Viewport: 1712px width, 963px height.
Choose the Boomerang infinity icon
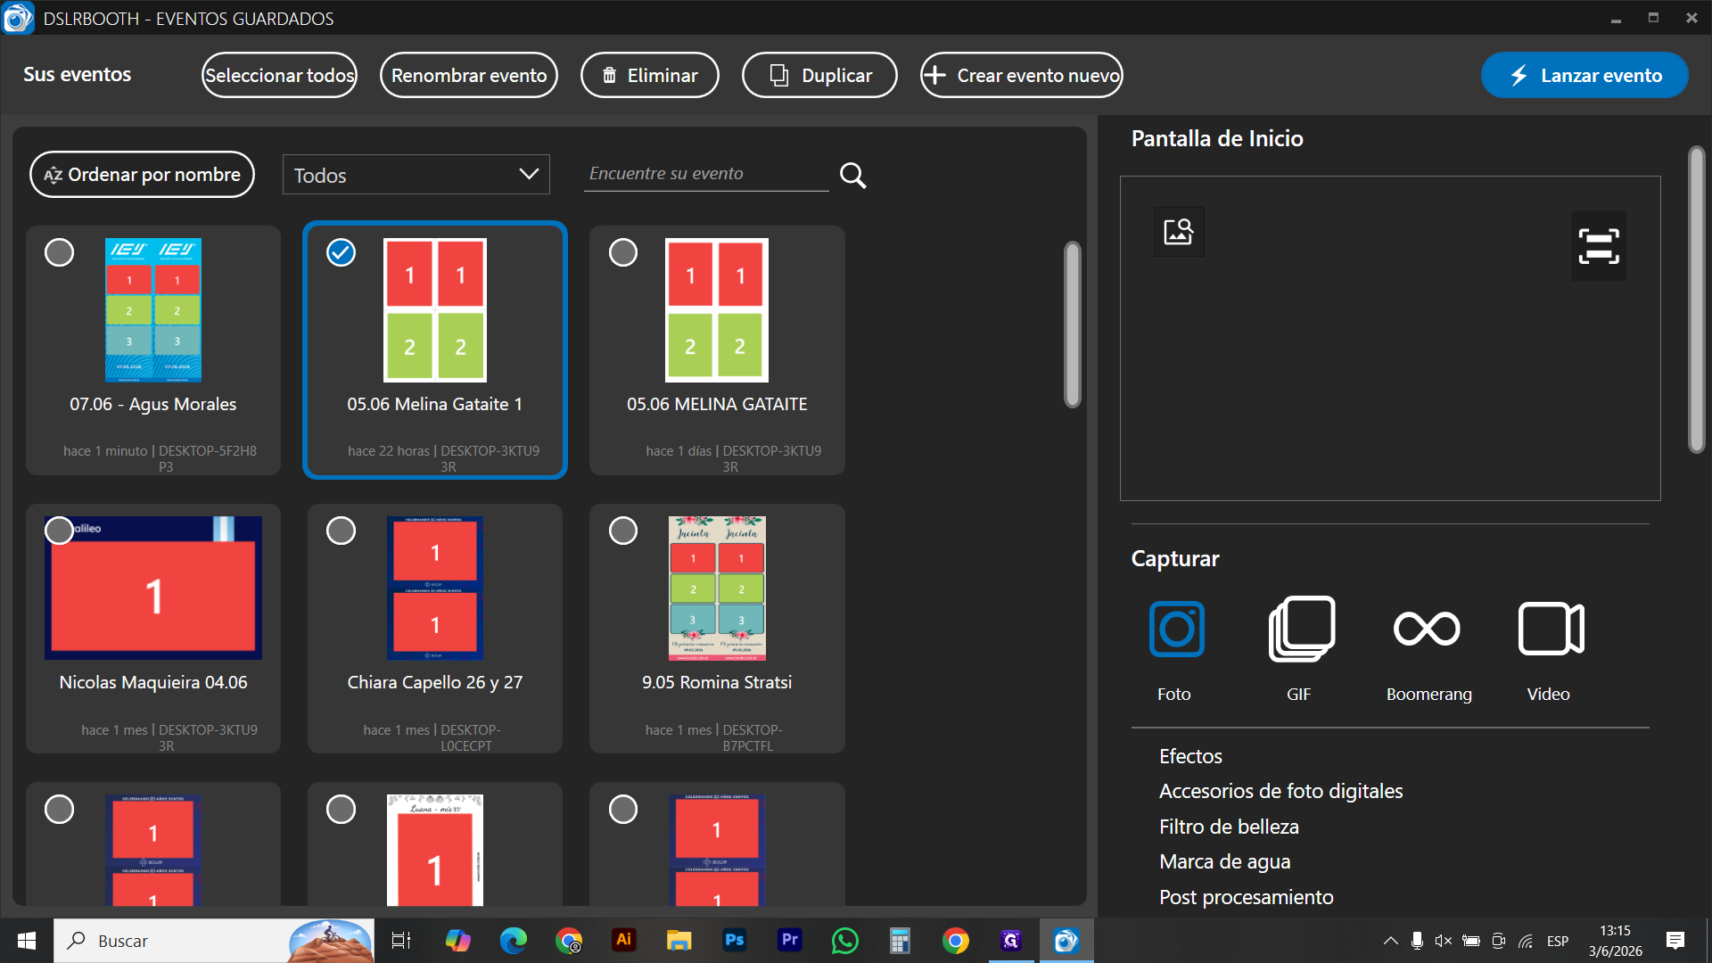pyautogui.click(x=1427, y=629)
